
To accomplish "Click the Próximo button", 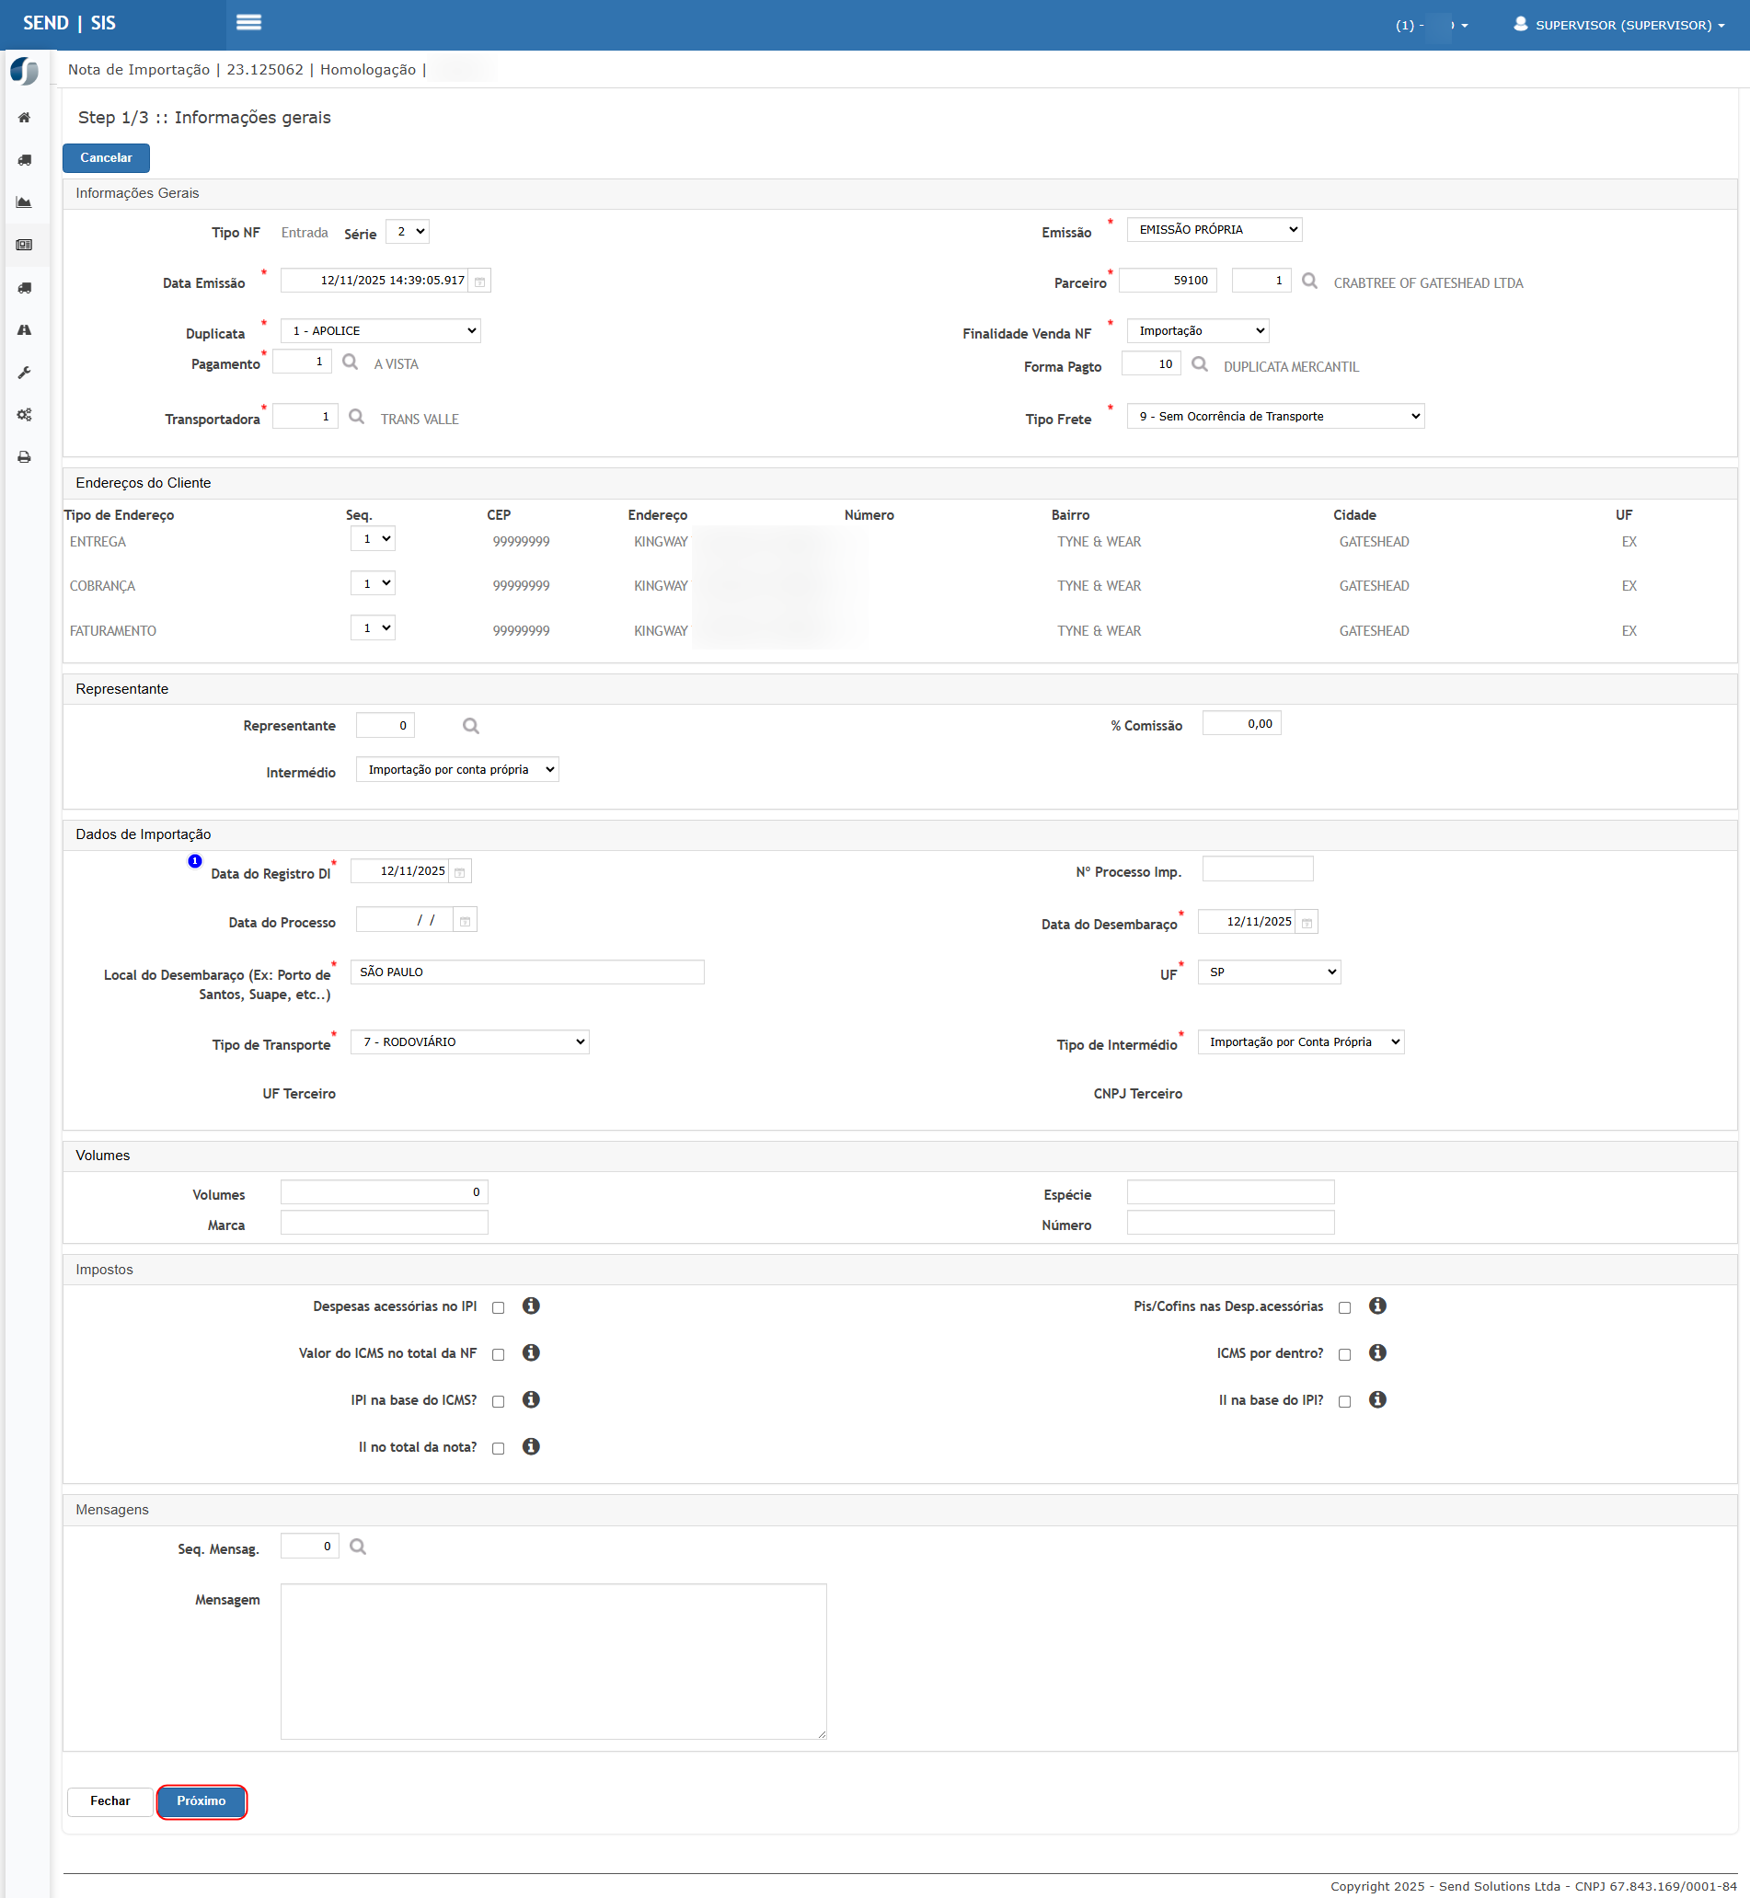I will [201, 1800].
